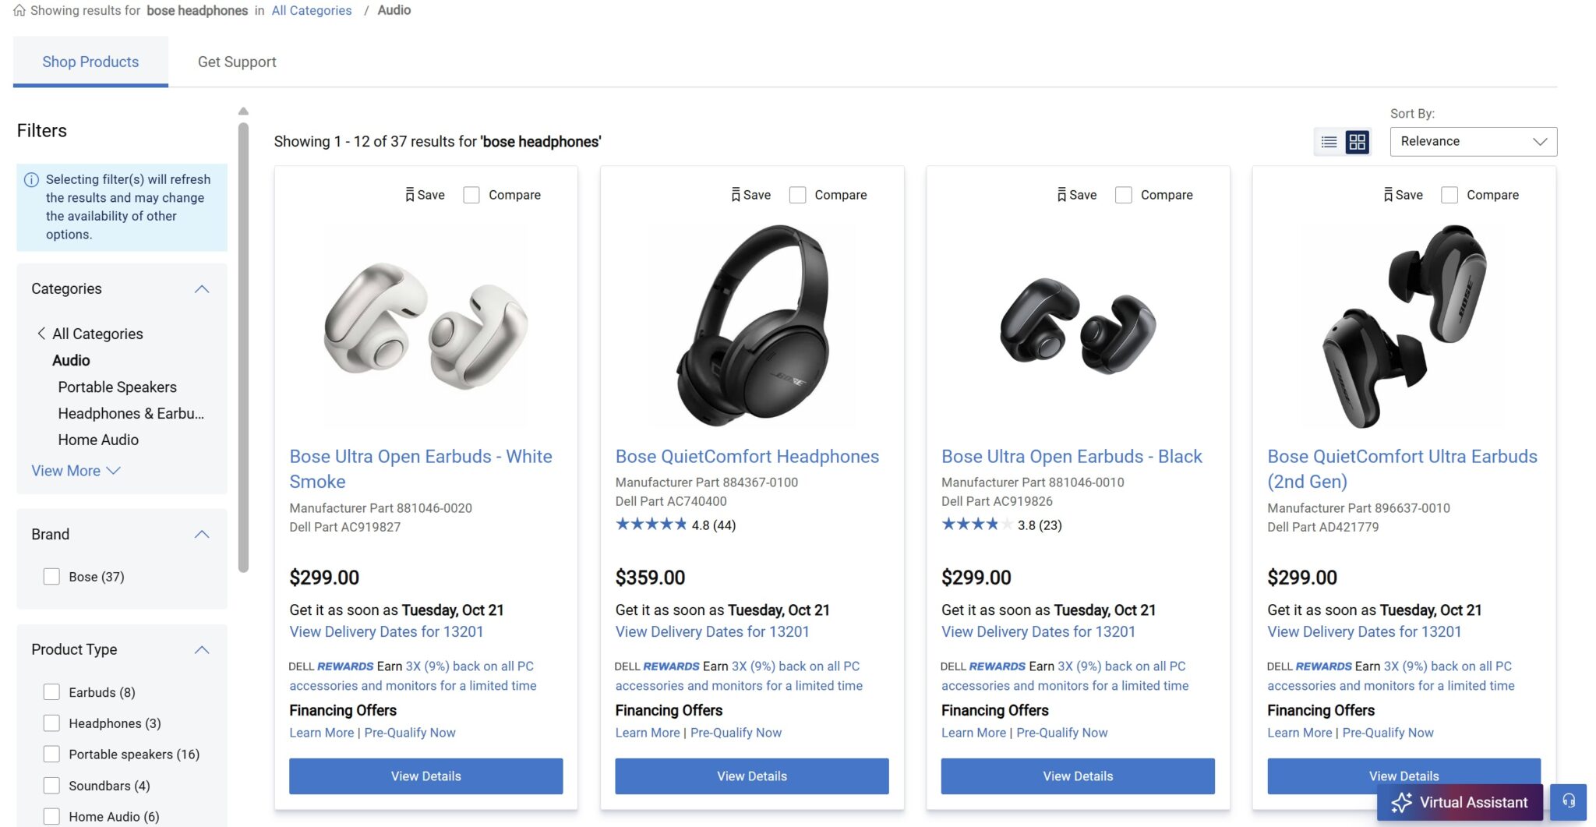Screen dimensions: 1596x827
Task: Check the Bose brand filter
Action: pos(51,577)
